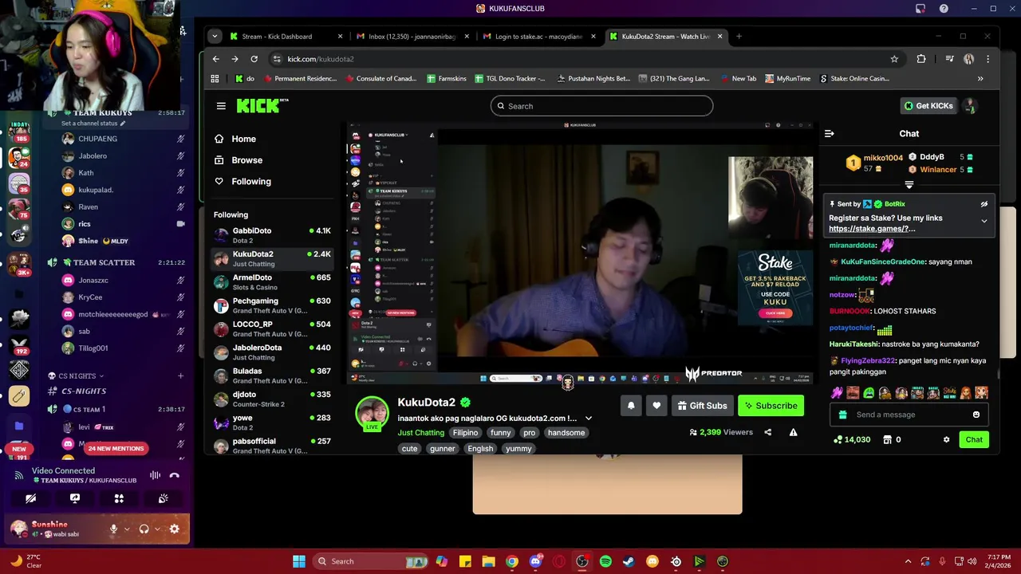
Task: Open Farmskins bookmark
Action: click(446, 79)
